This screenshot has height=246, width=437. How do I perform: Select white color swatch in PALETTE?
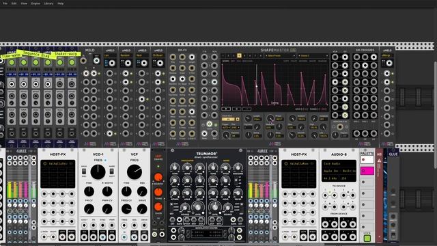tap(367, 160)
